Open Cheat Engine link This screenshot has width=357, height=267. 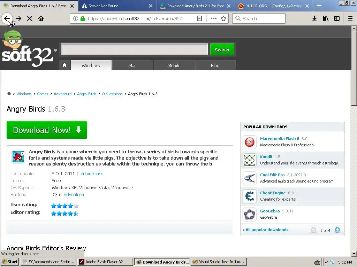click(x=273, y=193)
